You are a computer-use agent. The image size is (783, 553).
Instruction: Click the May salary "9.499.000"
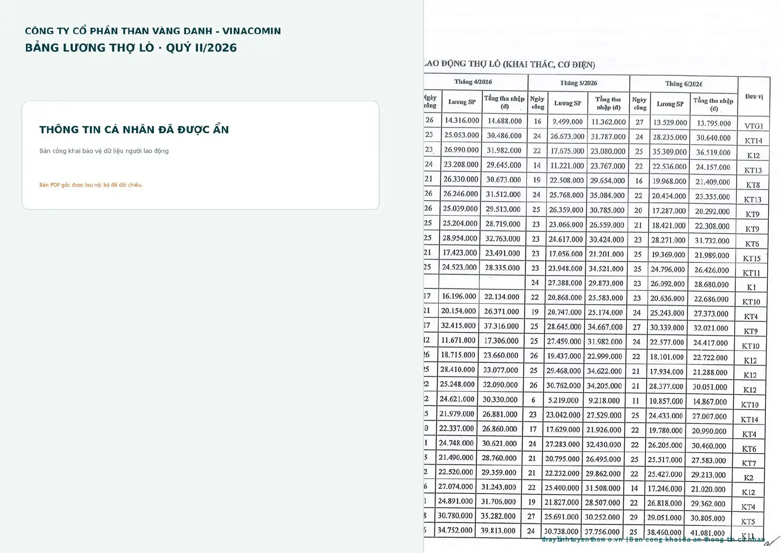click(x=567, y=122)
